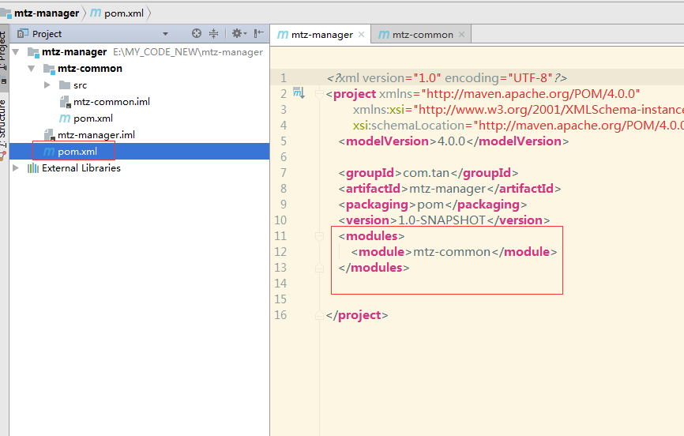The image size is (684, 436).
Task: Click the Maven gutter icon on line 2
Action: (299, 93)
